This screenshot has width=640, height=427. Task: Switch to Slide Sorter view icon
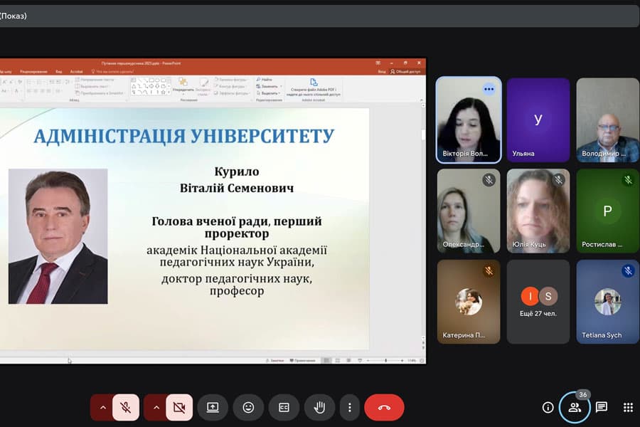(x=338, y=360)
